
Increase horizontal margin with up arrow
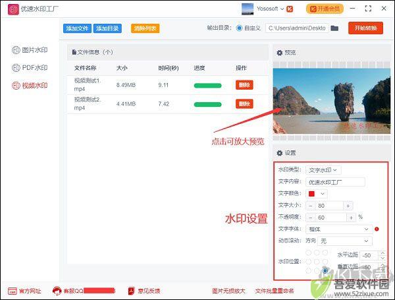[382, 253]
